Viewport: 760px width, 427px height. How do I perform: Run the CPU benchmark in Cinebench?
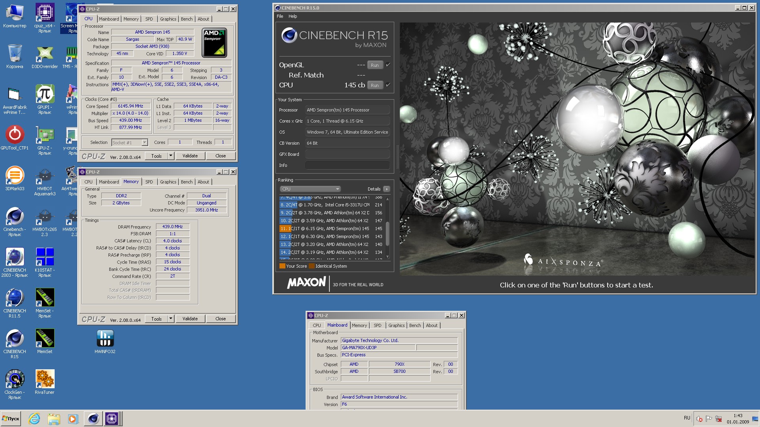tap(375, 85)
